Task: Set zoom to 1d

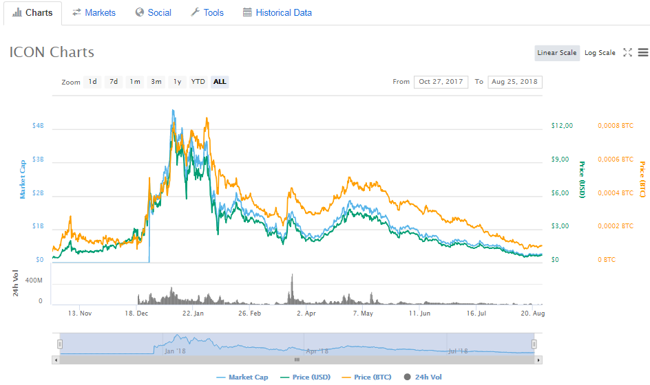Action: (92, 82)
